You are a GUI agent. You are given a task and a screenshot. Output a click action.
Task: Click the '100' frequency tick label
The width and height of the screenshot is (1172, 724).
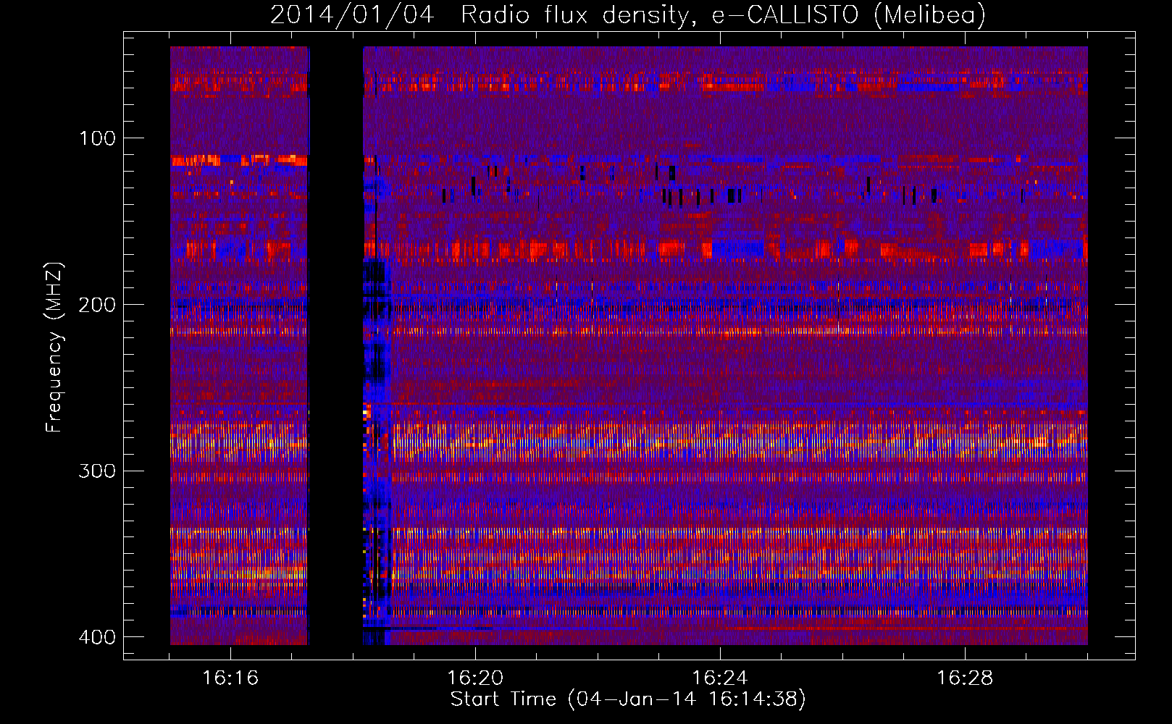97,138
